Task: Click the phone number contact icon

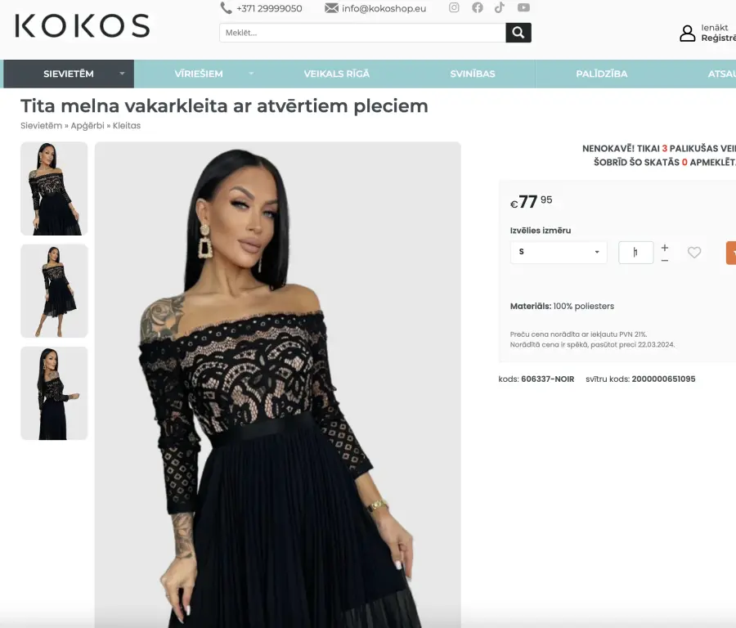Action: click(x=226, y=8)
